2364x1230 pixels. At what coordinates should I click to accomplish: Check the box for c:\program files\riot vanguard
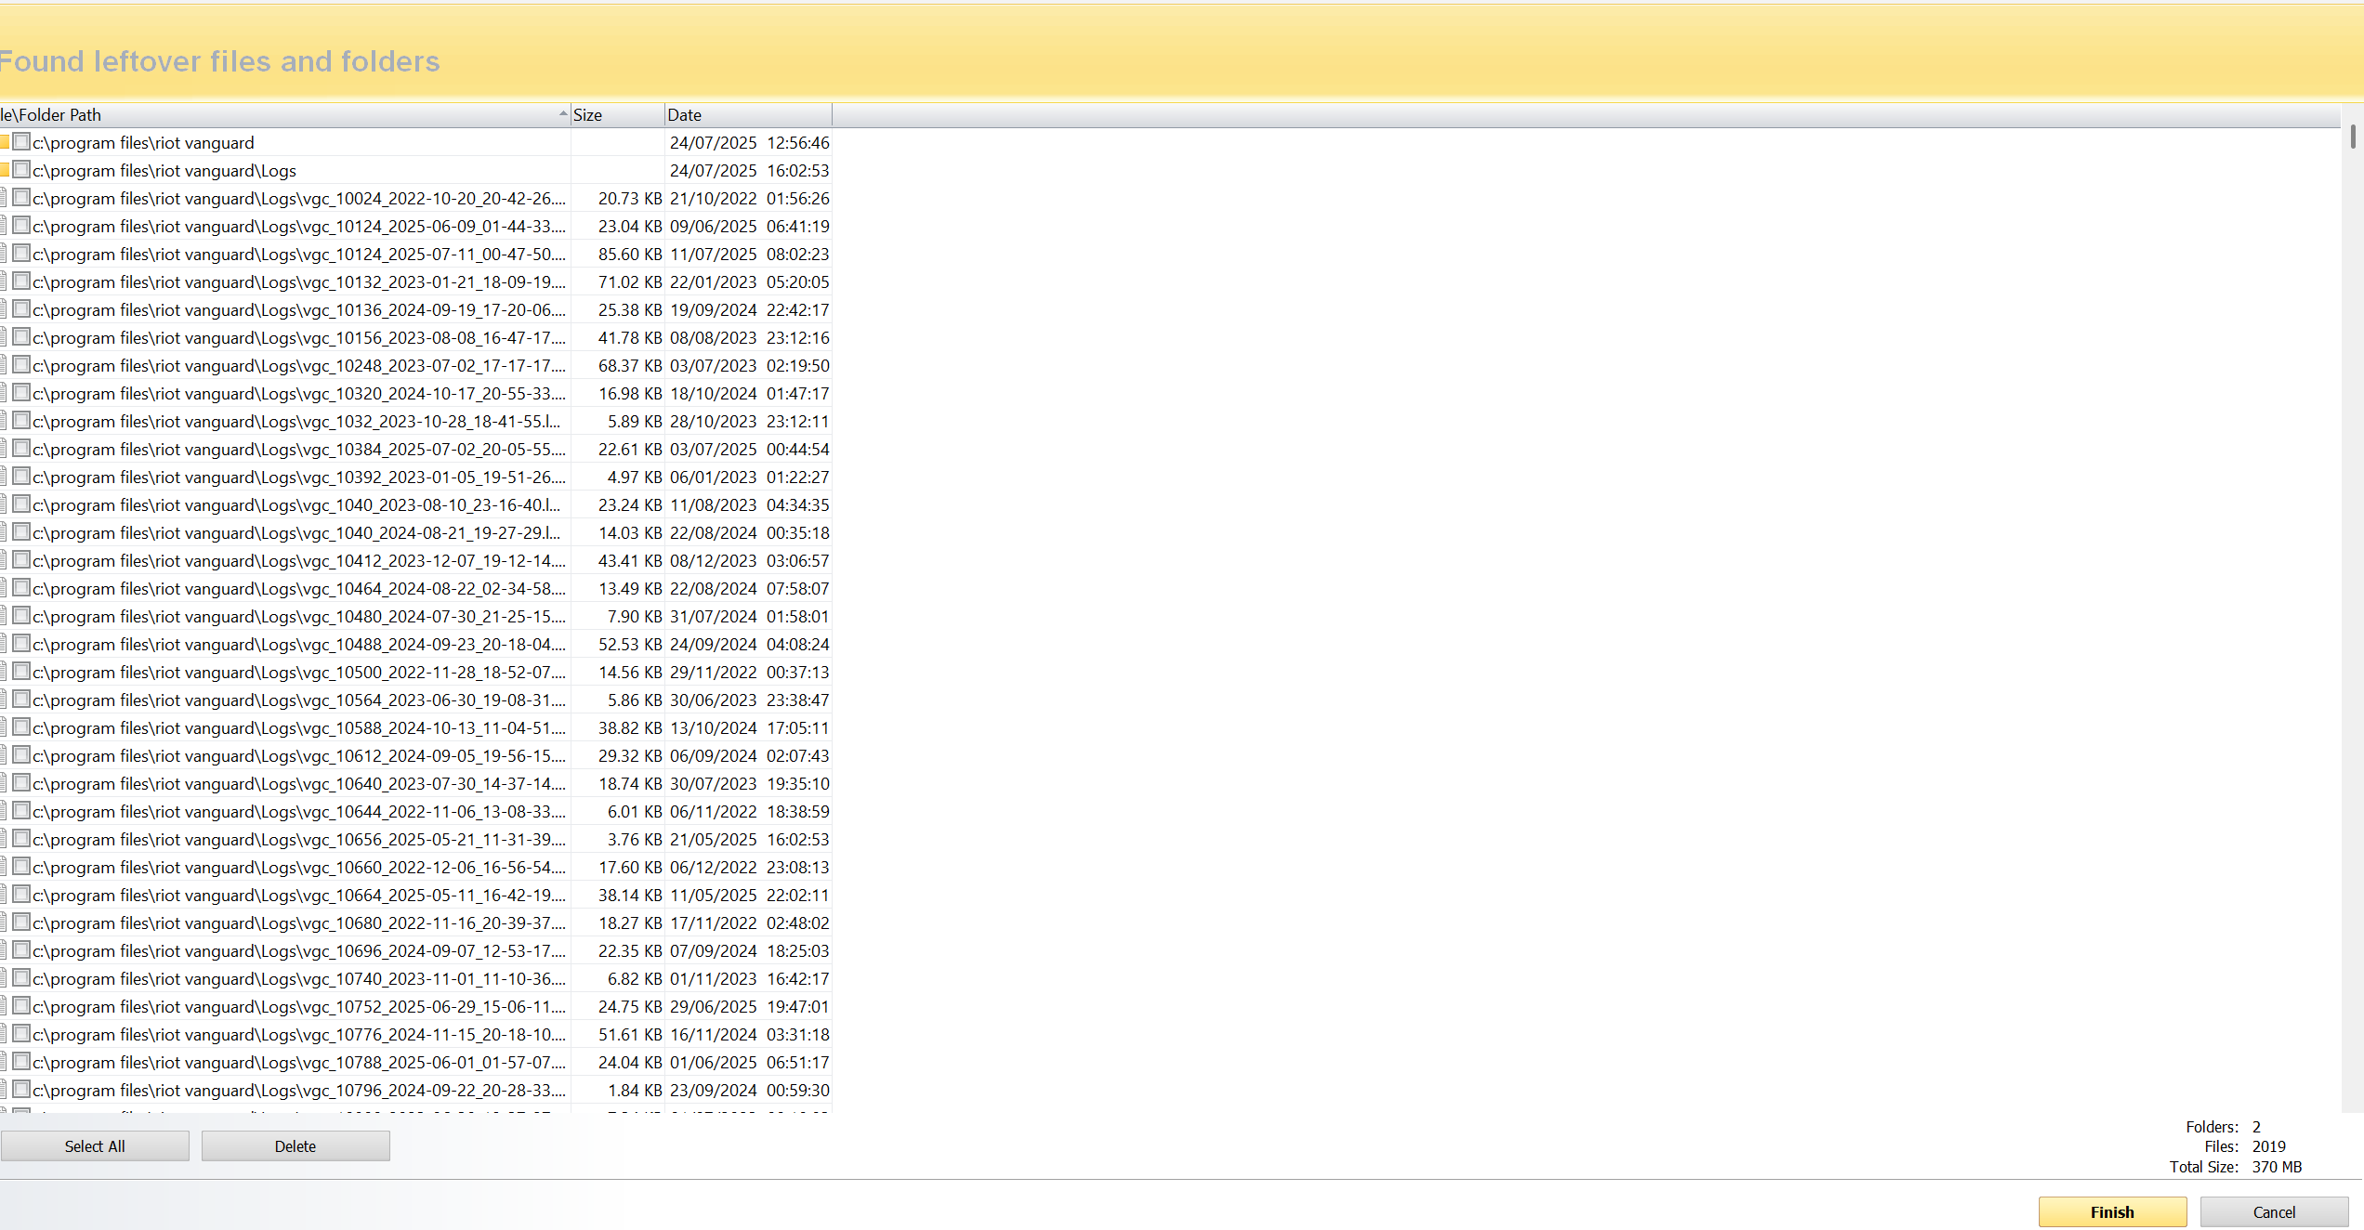tap(21, 142)
